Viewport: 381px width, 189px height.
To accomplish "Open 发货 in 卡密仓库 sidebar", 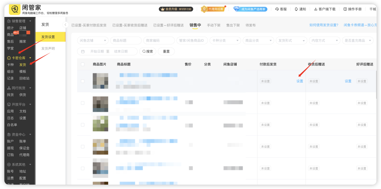I will [23, 65].
